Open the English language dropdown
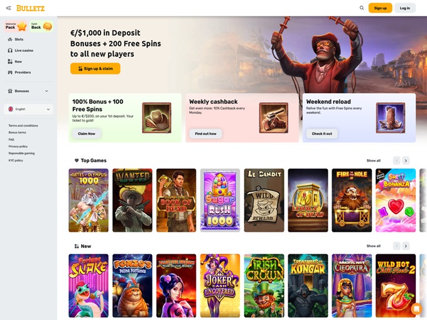Image resolution: width=427 pixels, height=320 pixels. (x=28, y=109)
